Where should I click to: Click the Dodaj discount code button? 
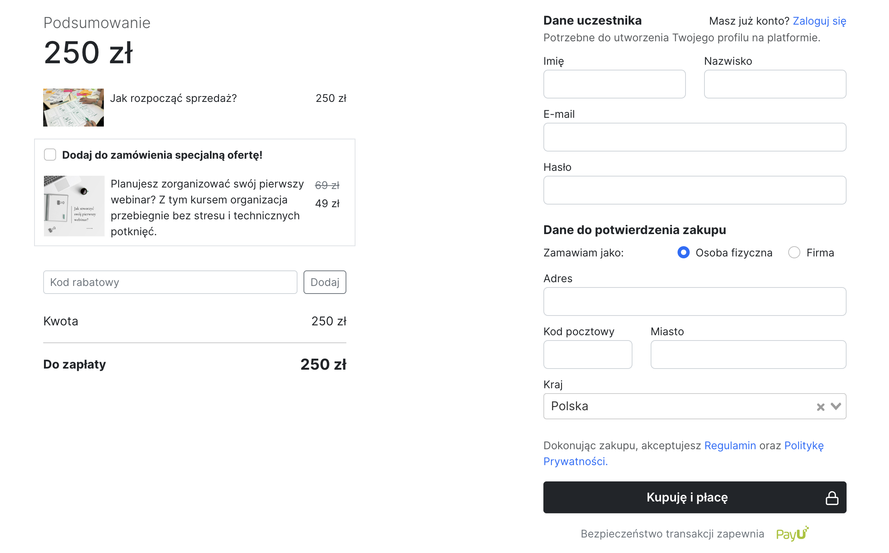click(x=325, y=282)
